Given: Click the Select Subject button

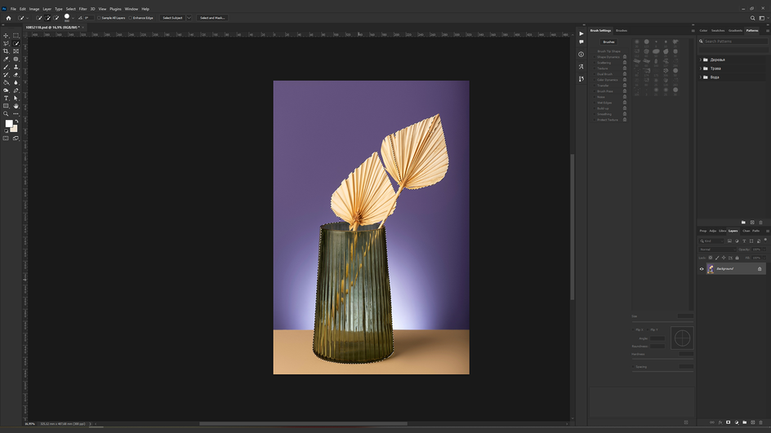Looking at the screenshot, I should [172, 18].
